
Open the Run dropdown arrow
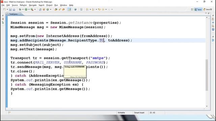29,9
